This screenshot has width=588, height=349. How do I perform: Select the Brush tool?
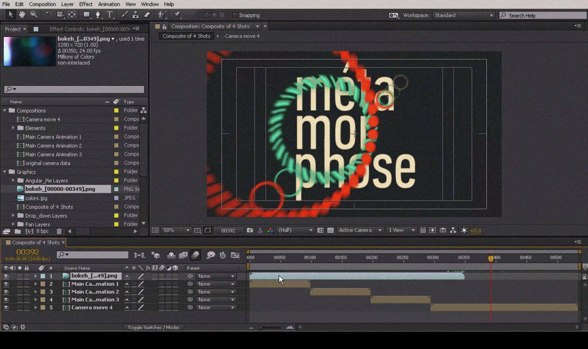click(x=124, y=15)
